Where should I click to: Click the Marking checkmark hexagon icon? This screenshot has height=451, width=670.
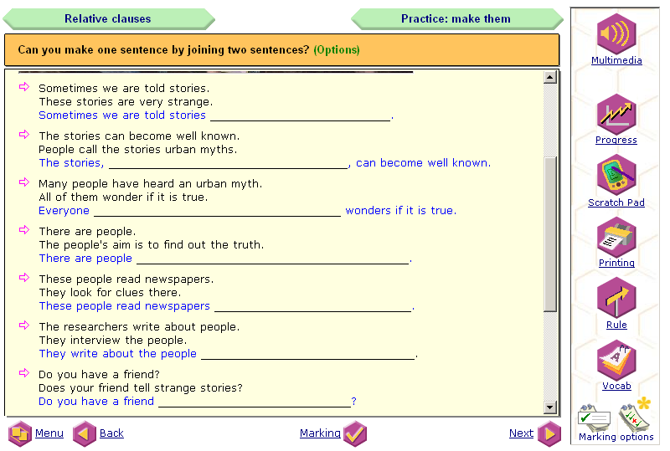pyautogui.click(x=354, y=434)
